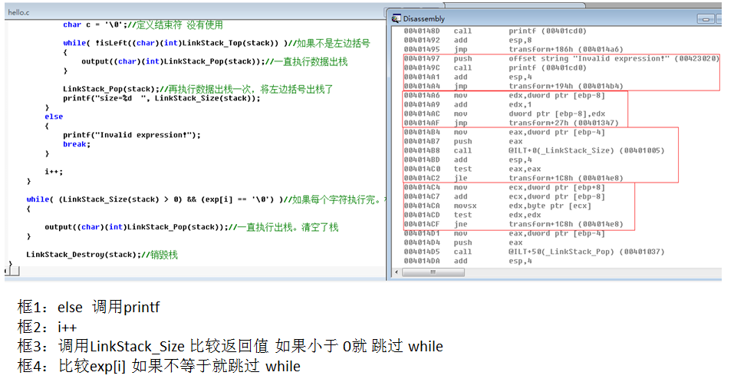Click the first output(...LinkStack_Pop) line with 一直执行数据出栈 comment
734x392 pixels.
tap(215, 61)
